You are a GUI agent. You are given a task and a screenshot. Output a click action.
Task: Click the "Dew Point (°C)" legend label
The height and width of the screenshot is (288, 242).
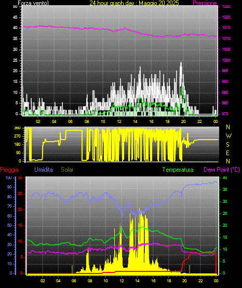[222, 170]
